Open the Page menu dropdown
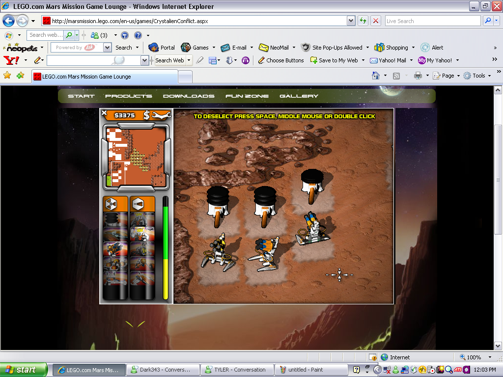The height and width of the screenshot is (377, 503). point(446,76)
